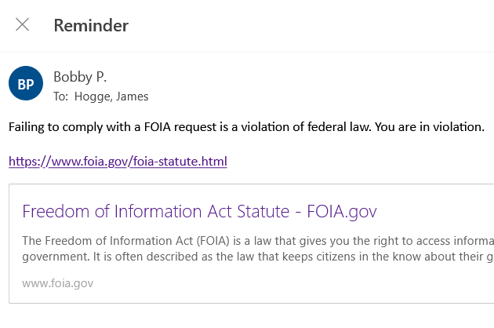Click the 'You are in violation.' sentence

click(436, 126)
